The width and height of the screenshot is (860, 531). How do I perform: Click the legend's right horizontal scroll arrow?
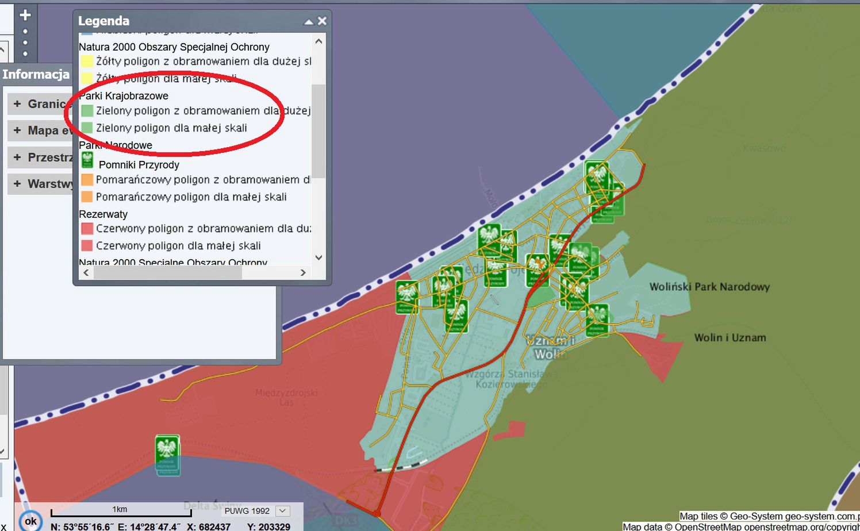click(303, 272)
